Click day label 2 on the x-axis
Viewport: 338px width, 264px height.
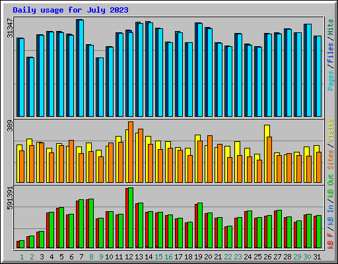(x=32, y=257)
